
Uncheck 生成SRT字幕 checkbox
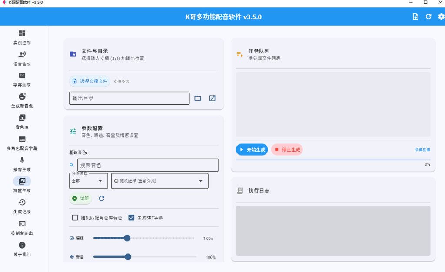click(x=131, y=218)
